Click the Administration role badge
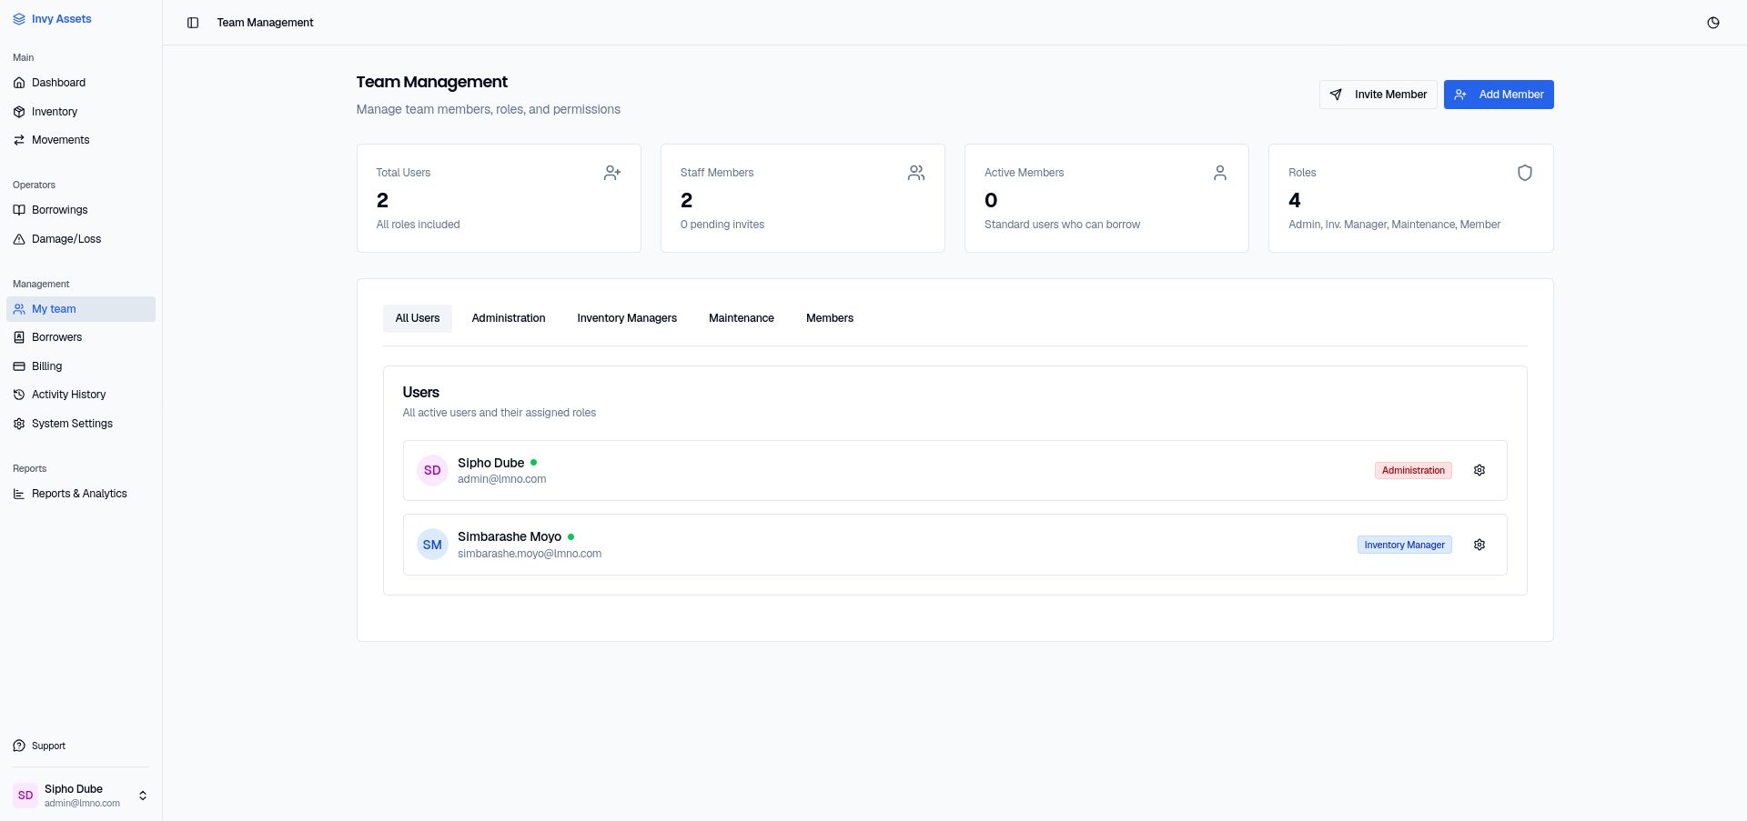This screenshot has width=1747, height=821. (1413, 470)
